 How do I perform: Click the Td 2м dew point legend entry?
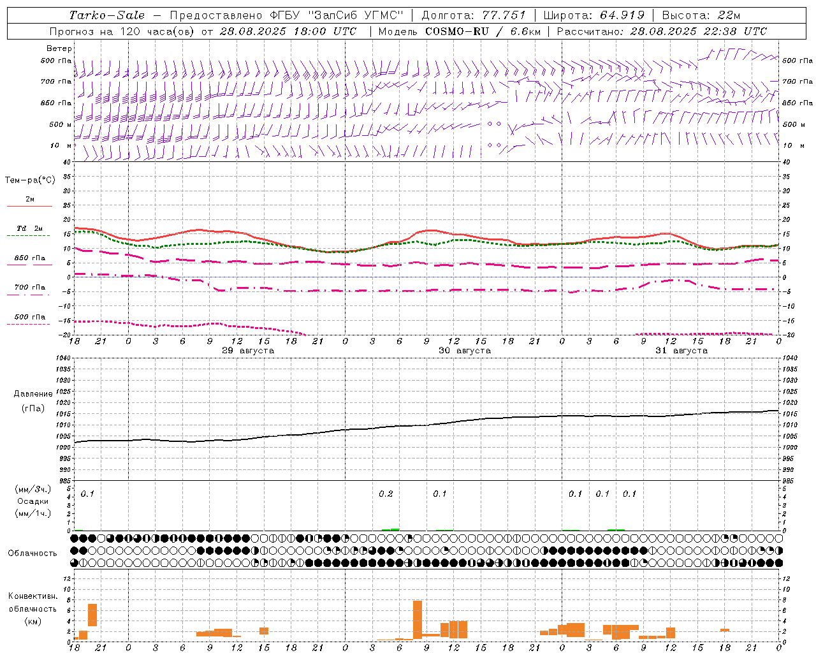pyautogui.click(x=30, y=228)
